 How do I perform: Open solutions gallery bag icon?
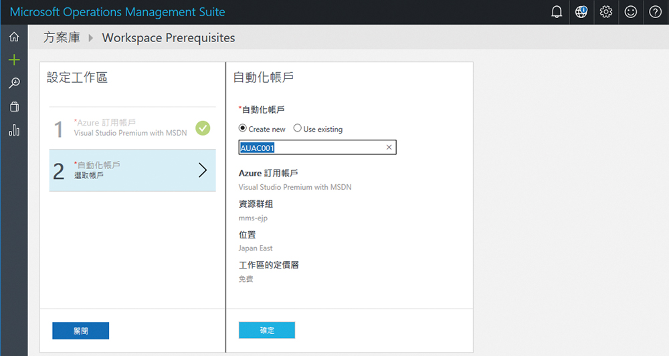click(x=14, y=106)
